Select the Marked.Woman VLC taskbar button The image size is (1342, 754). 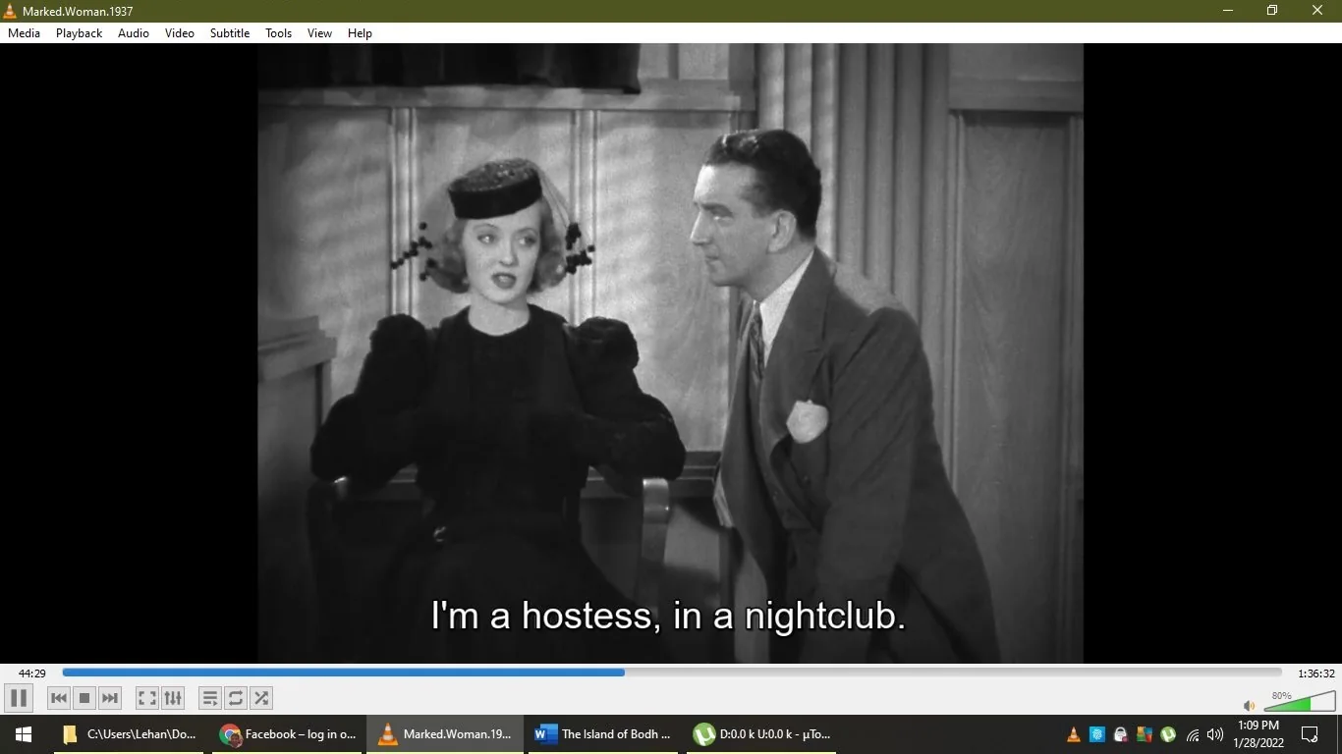click(445, 734)
